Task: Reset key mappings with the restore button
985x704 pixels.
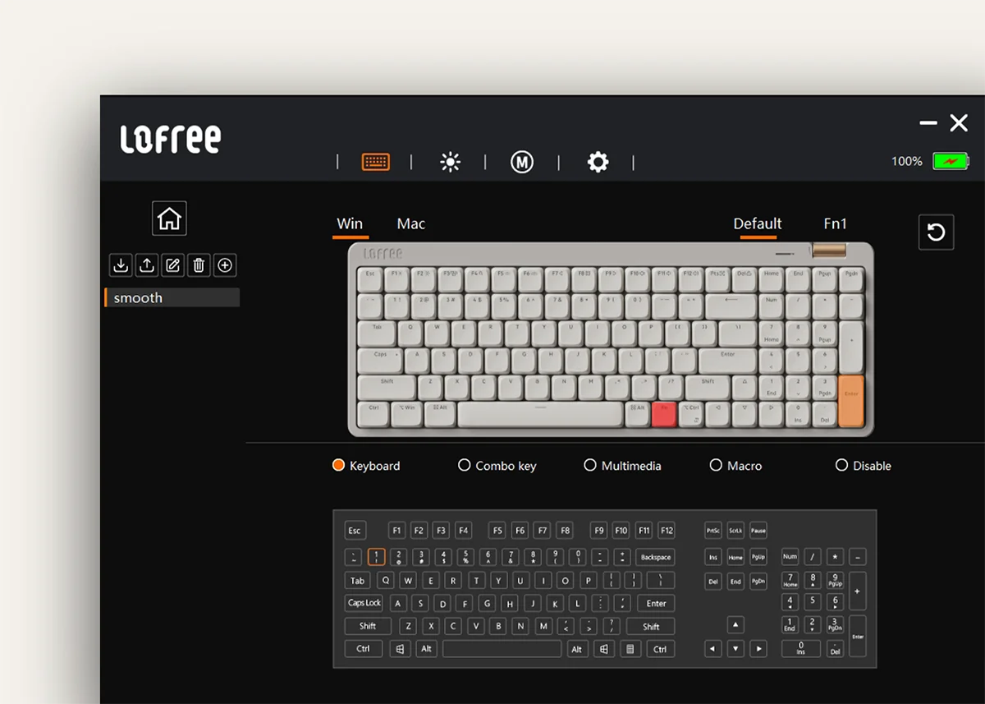Action: pyautogui.click(x=936, y=232)
